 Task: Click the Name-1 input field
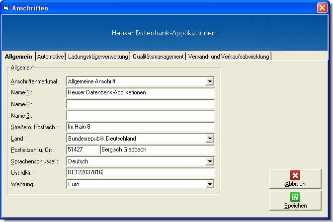tap(140, 93)
